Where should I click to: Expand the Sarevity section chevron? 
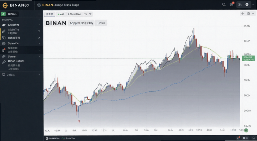[39, 43]
